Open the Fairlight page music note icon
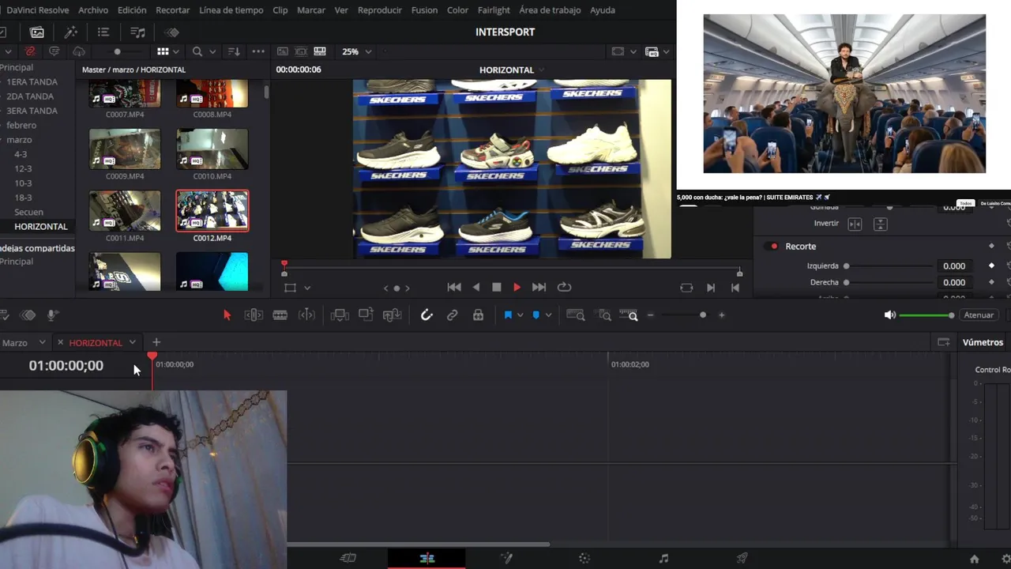The height and width of the screenshot is (569, 1011). click(x=663, y=558)
